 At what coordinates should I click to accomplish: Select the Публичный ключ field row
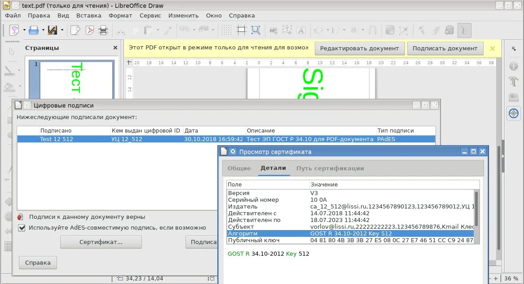coord(350,240)
